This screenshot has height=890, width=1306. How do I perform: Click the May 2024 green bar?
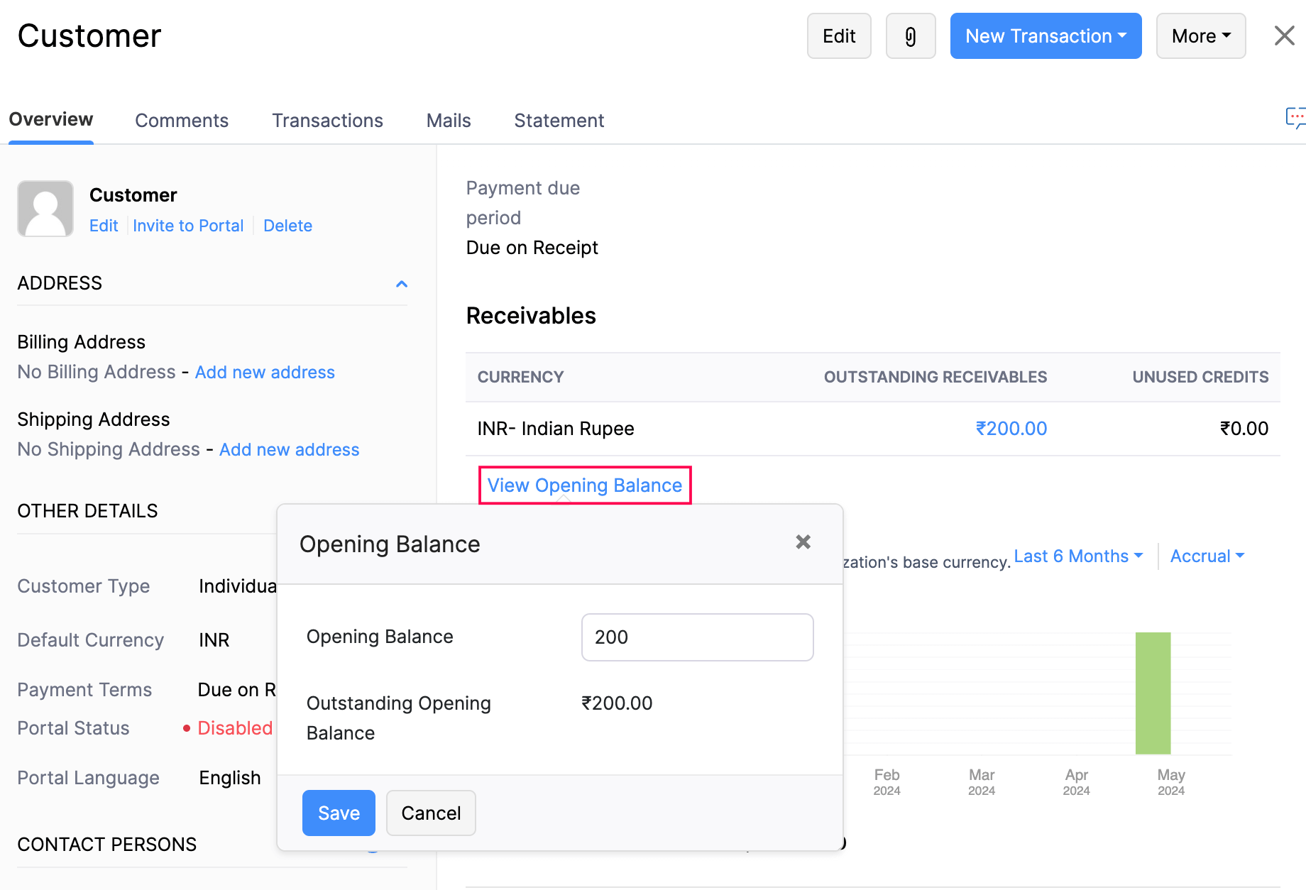1152,693
